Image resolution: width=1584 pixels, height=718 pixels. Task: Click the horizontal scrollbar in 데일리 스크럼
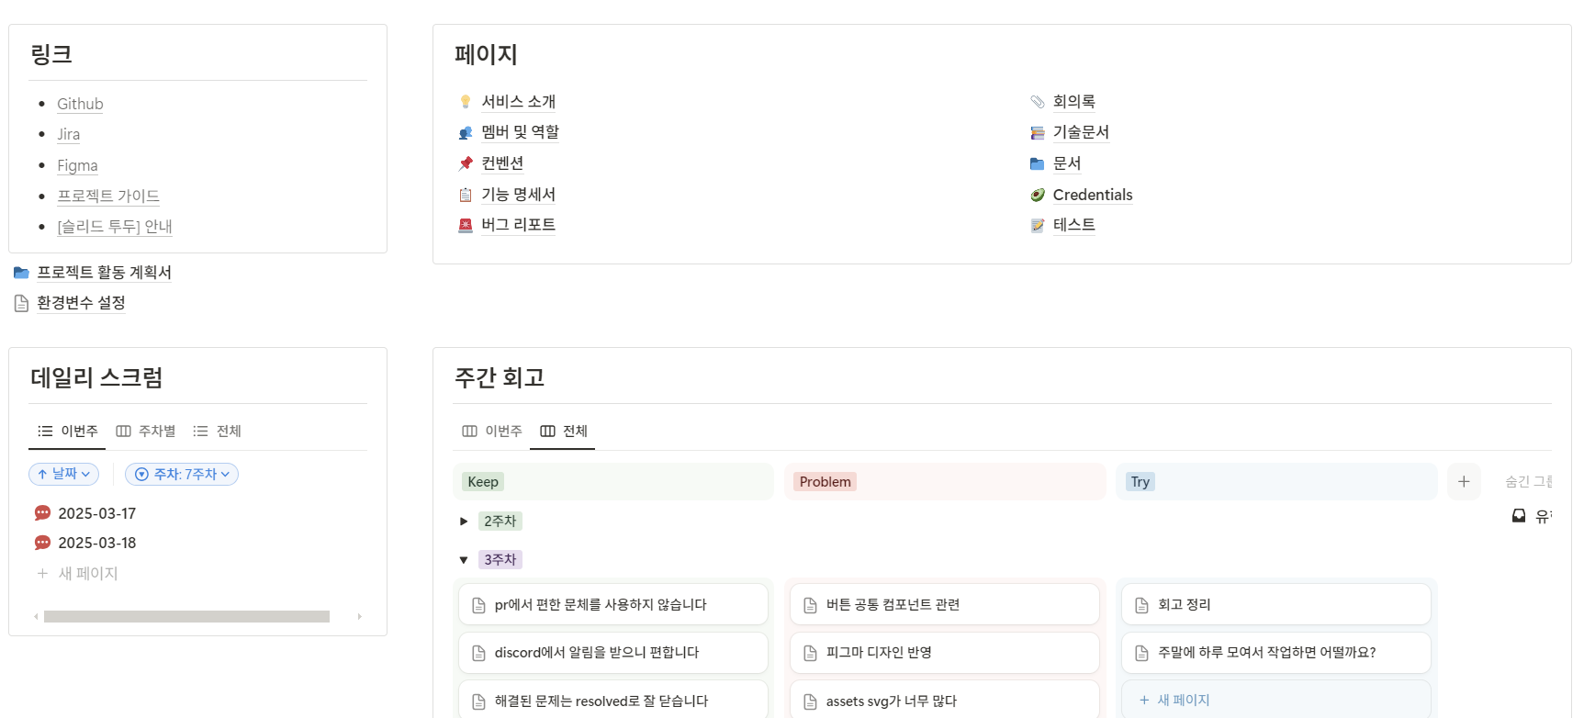coord(186,617)
